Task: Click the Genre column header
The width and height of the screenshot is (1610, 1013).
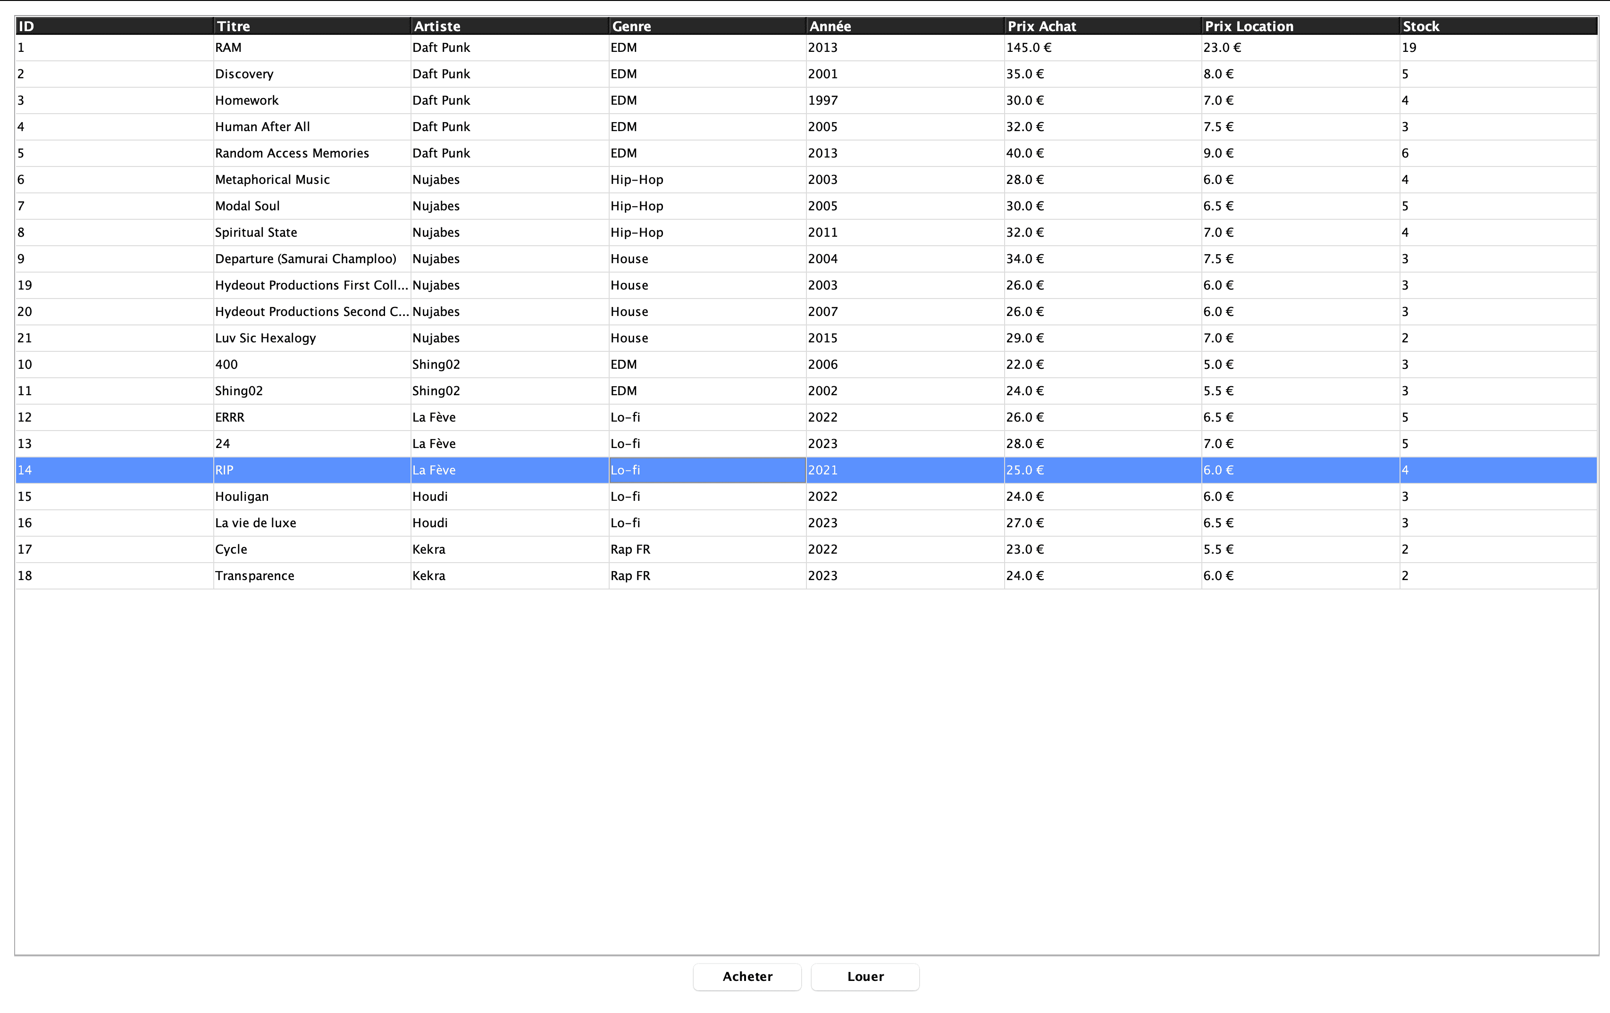Action: coord(707,26)
